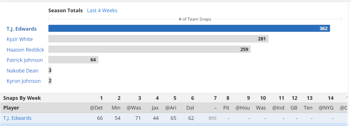This screenshot has width=351, height=126.
Task: Switch to the Last 4 Weeks tab
Action: pyautogui.click(x=102, y=10)
